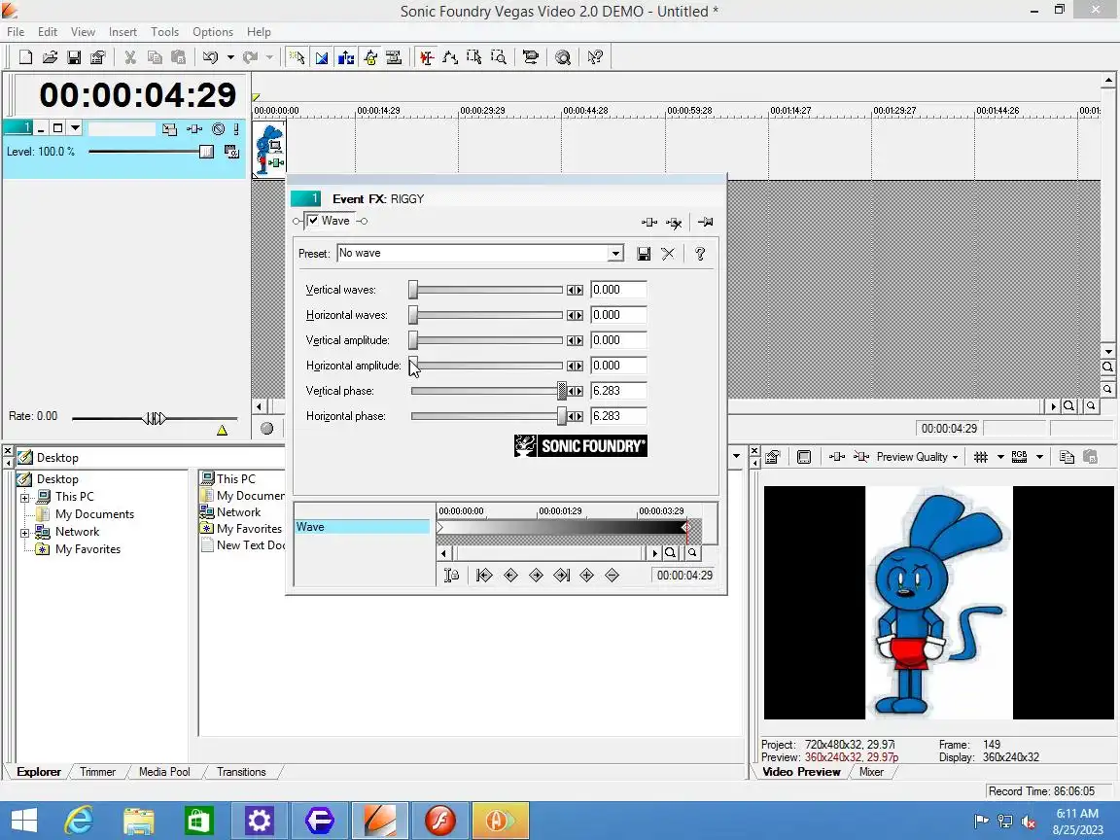Toggle the lock envelopes to events icon
The image size is (1120, 840).
[370, 57]
